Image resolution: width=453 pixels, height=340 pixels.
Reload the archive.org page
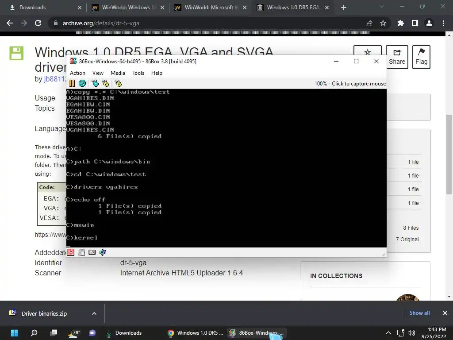(38, 23)
